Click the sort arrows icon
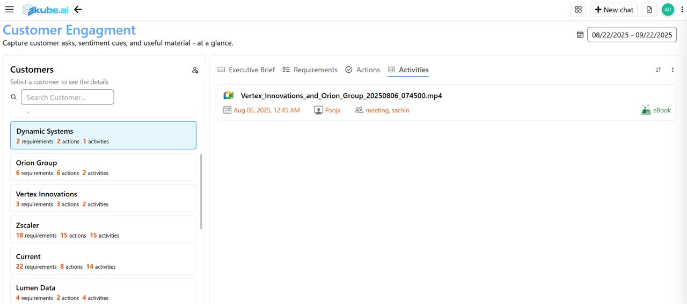This screenshot has height=304, width=687. click(x=658, y=70)
